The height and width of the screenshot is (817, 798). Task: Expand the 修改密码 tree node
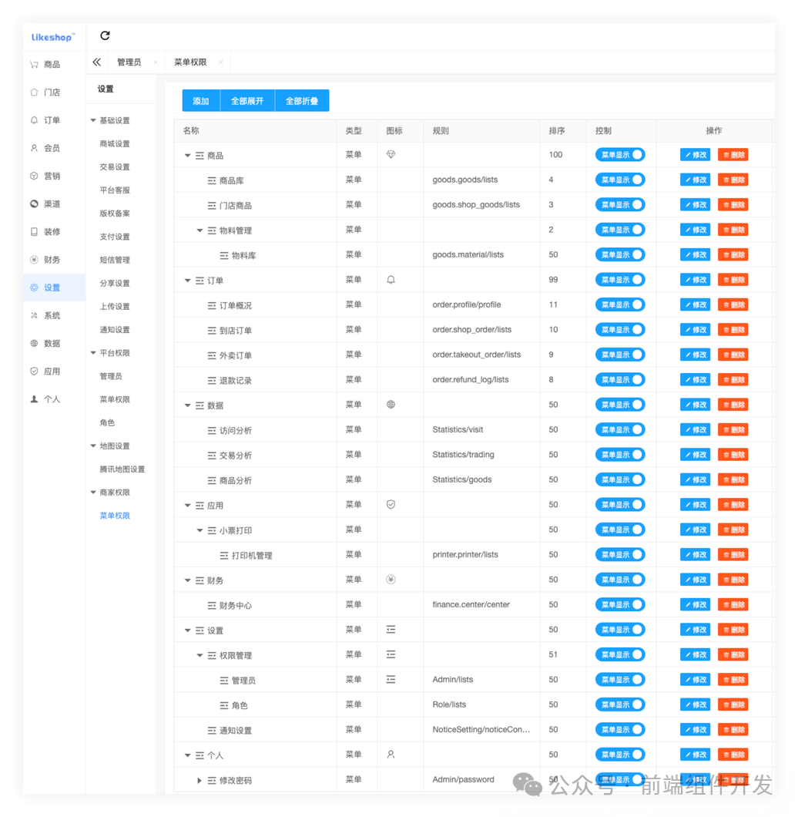point(199,779)
